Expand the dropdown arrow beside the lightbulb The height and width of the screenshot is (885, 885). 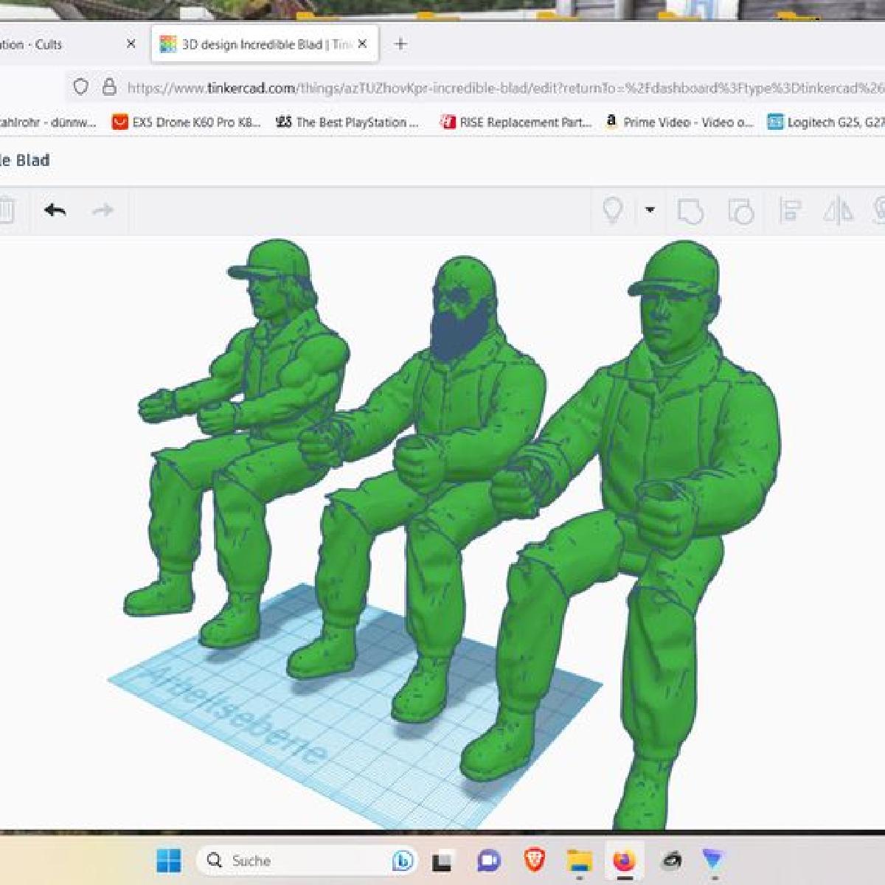pyautogui.click(x=650, y=211)
